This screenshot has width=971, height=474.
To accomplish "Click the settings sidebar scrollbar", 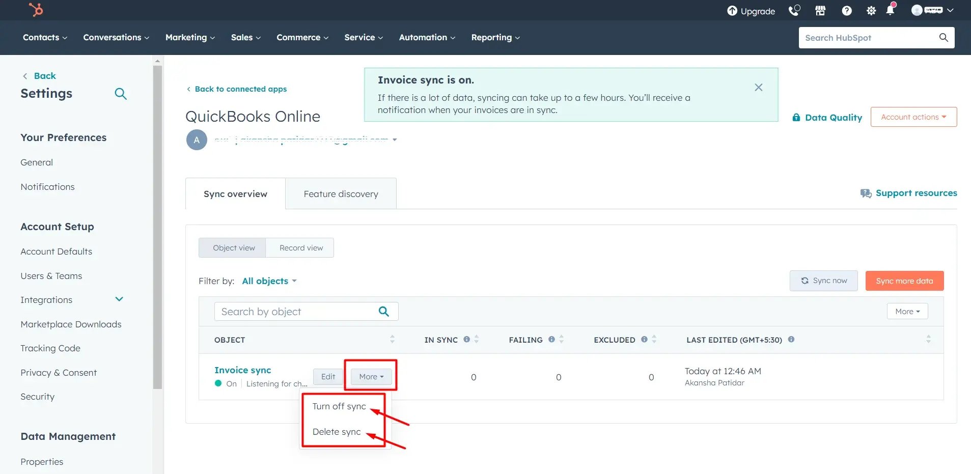I will pyautogui.click(x=157, y=228).
